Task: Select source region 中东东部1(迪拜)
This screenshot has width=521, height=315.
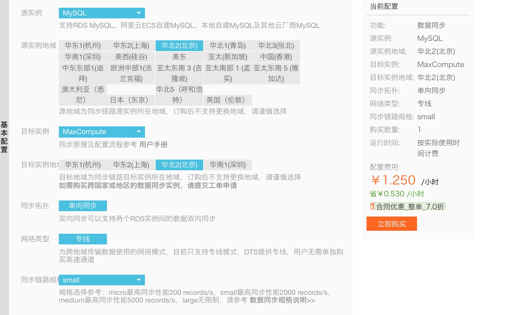Action: tap(83, 73)
